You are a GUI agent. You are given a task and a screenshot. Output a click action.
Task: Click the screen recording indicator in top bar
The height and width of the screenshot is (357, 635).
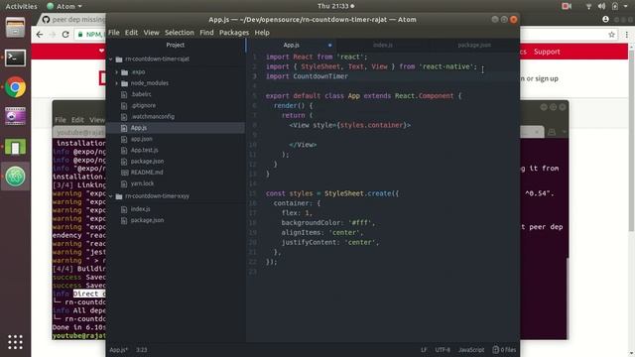tap(567, 6)
